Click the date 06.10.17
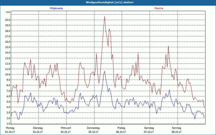The image size is (216, 135). coord(121,132)
